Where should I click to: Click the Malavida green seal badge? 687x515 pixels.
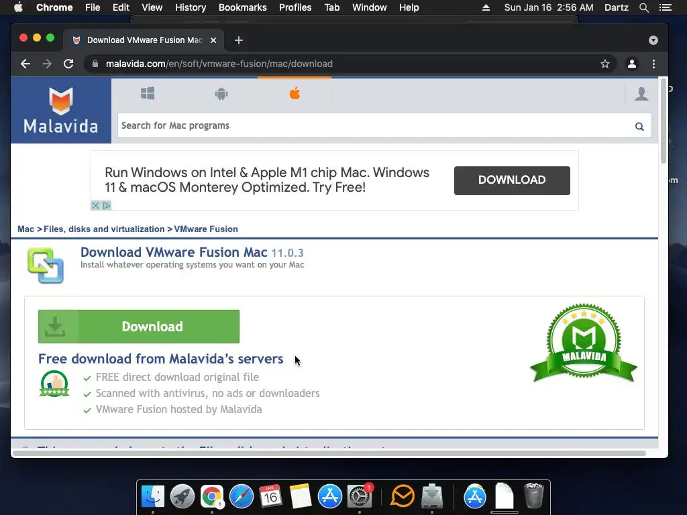click(583, 343)
